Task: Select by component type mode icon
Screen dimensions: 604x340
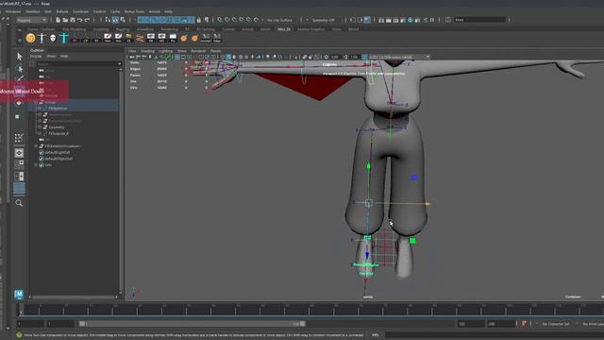Action: [x=123, y=20]
